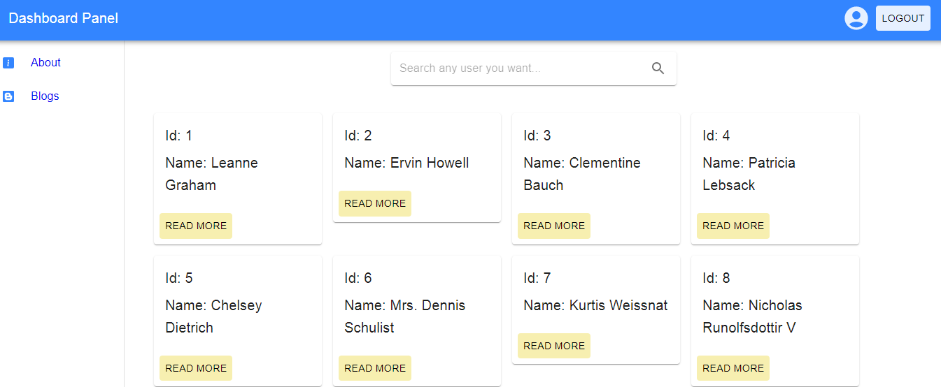Image resolution: width=941 pixels, height=387 pixels.
Task: Open the Blogs link in sidebar
Action: point(45,96)
